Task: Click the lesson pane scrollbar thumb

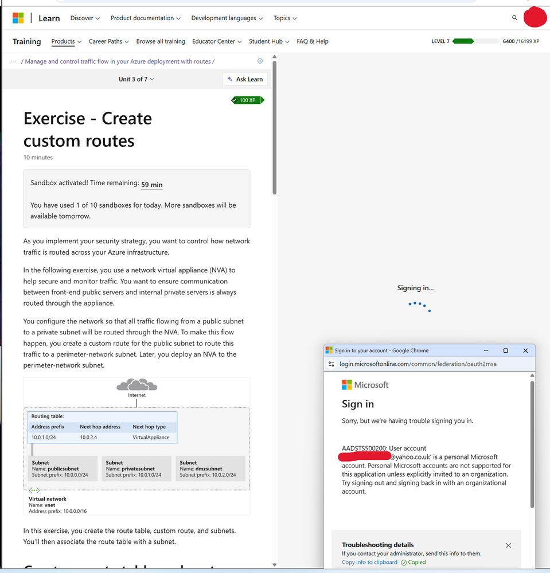Action: pyautogui.click(x=275, y=128)
